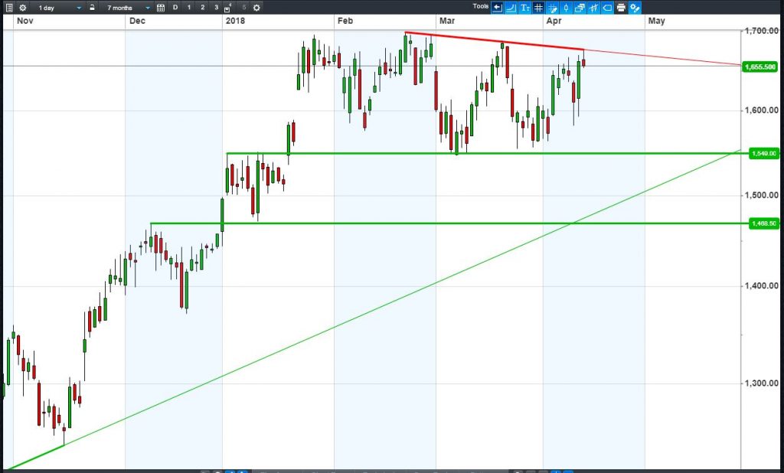Click the back arrow tool
The width and height of the screenshot is (784, 473).
tap(497, 8)
